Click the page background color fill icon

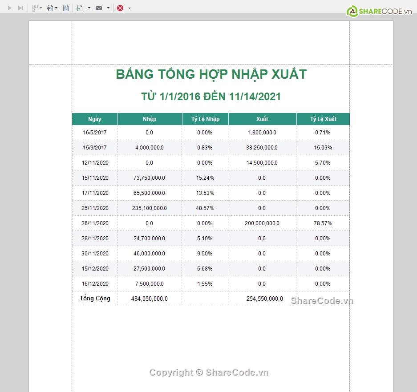coord(50,8)
